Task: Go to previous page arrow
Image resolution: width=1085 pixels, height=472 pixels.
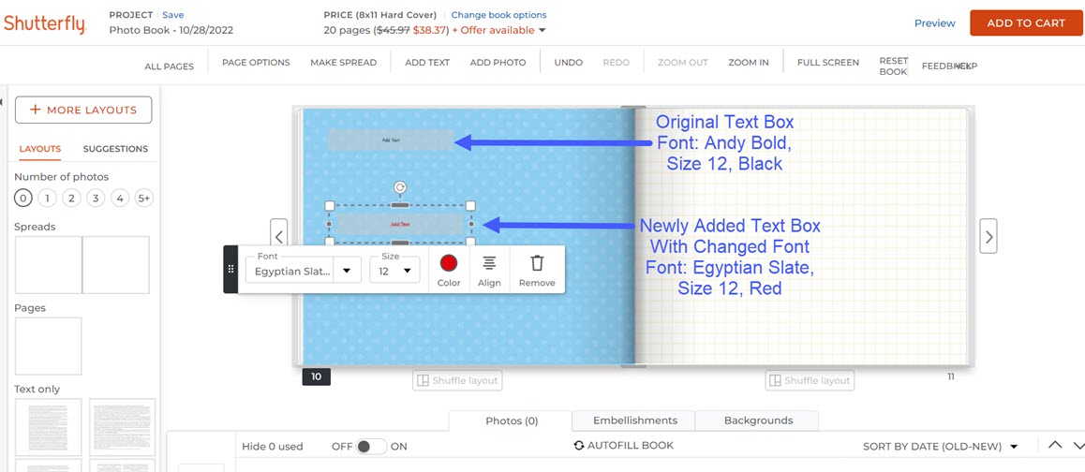Action: pos(278,236)
